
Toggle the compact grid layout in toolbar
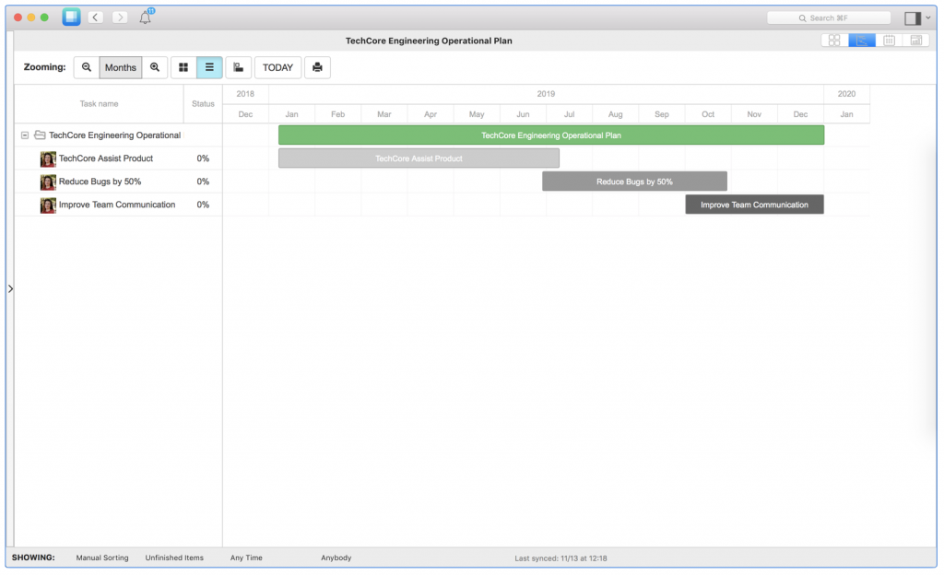[x=183, y=66]
